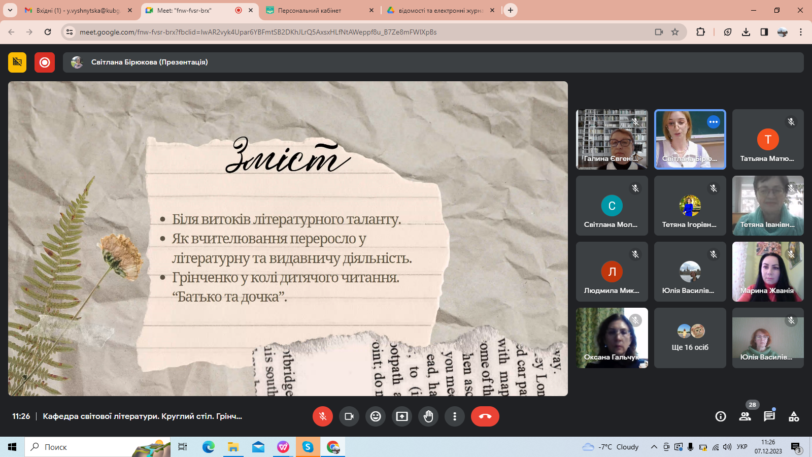Click the present screen button
Screen dimensions: 812x457
click(402, 416)
